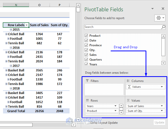Screen dimensions: 168x129
Task: Collapse the 2016 year group
Action: pyautogui.click(x=11, y=48)
